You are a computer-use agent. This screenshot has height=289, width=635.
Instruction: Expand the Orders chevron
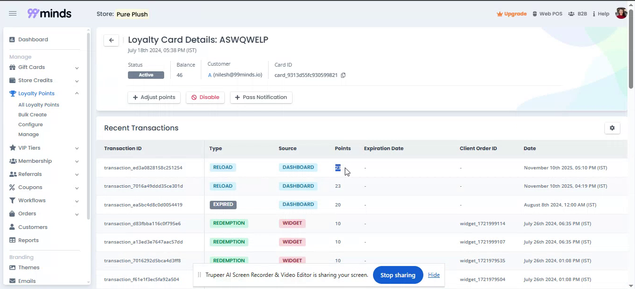[77, 214]
